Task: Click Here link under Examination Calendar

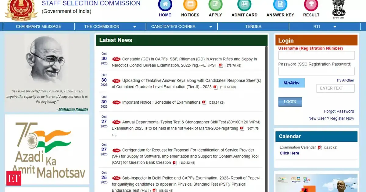Action: point(289,153)
